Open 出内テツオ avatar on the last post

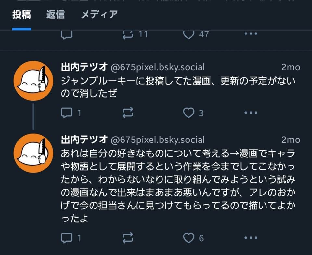tap(33, 153)
